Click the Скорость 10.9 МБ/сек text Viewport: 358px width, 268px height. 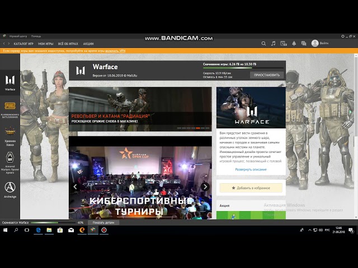pyautogui.click(x=217, y=73)
